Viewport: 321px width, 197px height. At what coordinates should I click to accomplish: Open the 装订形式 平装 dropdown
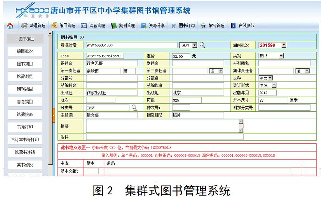(268, 85)
